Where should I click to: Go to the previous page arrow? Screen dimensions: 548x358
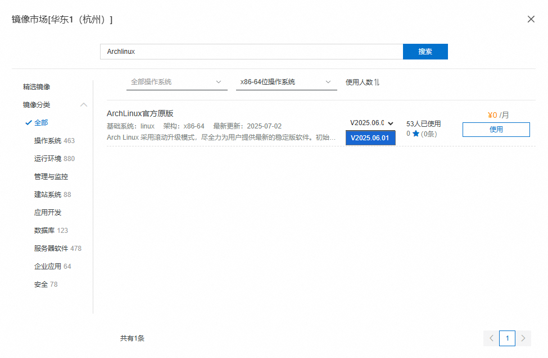491,338
